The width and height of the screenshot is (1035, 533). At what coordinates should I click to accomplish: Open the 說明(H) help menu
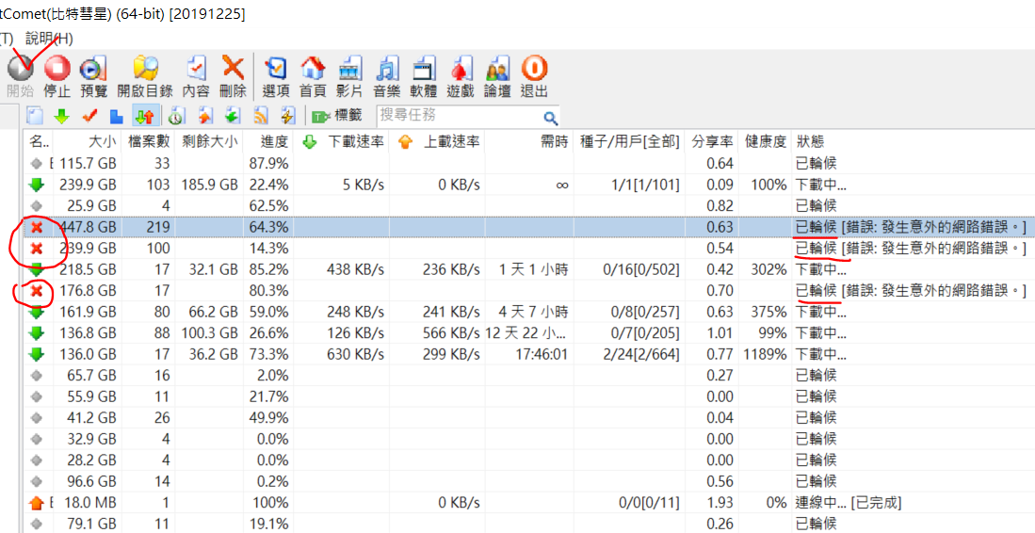[49, 39]
